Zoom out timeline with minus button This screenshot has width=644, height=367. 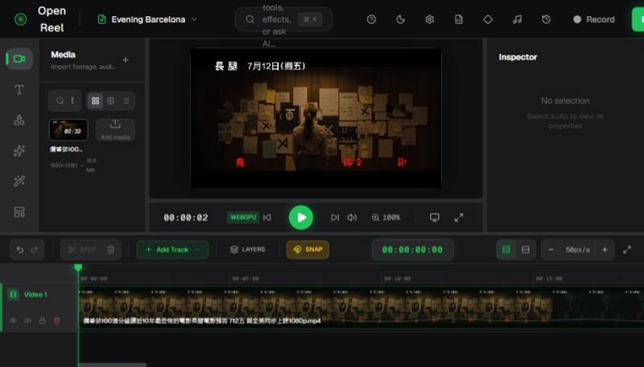[551, 250]
